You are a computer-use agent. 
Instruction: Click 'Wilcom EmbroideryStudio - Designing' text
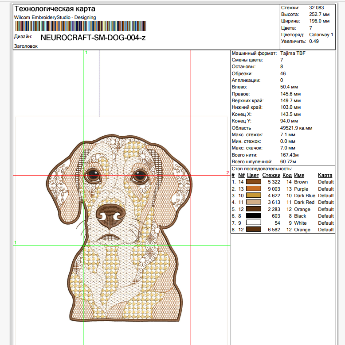(55, 17)
